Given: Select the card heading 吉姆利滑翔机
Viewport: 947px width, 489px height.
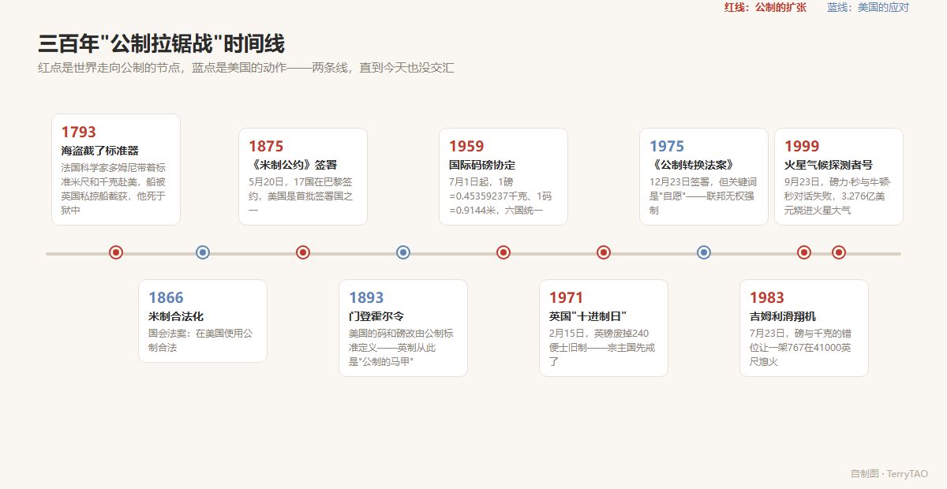Looking at the screenshot, I should 783,316.
